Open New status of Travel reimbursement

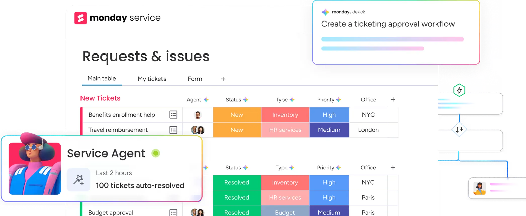237,130
